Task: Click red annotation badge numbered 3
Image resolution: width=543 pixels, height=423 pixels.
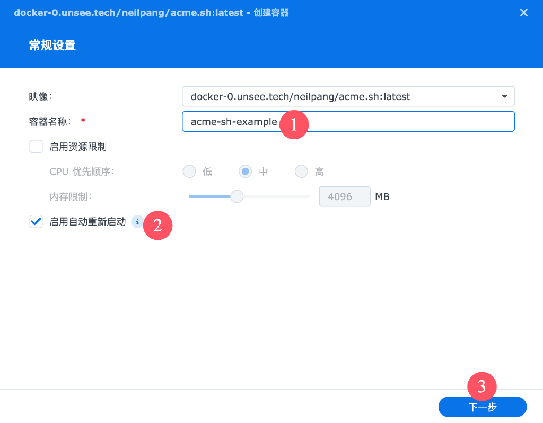Action: click(x=481, y=386)
